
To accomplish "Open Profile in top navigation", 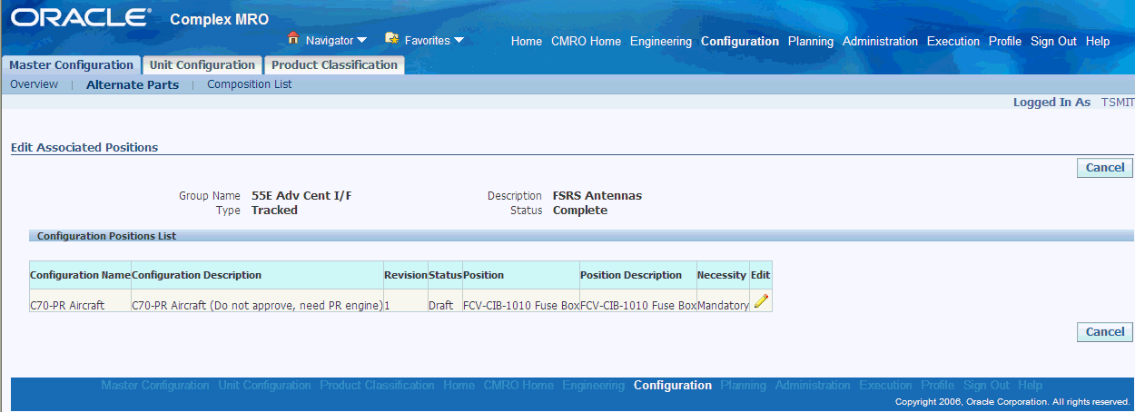I will [1005, 42].
